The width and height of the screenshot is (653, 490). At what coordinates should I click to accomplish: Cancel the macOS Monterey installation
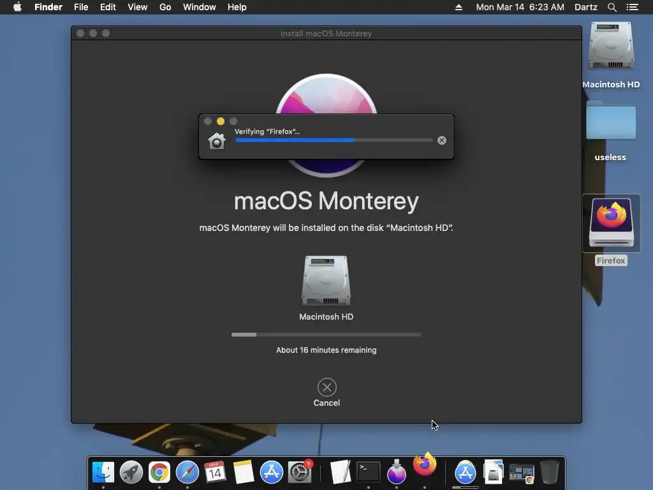tap(326, 387)
